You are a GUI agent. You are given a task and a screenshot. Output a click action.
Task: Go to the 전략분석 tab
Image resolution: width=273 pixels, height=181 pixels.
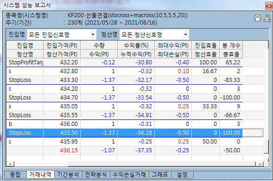point(96,175)
